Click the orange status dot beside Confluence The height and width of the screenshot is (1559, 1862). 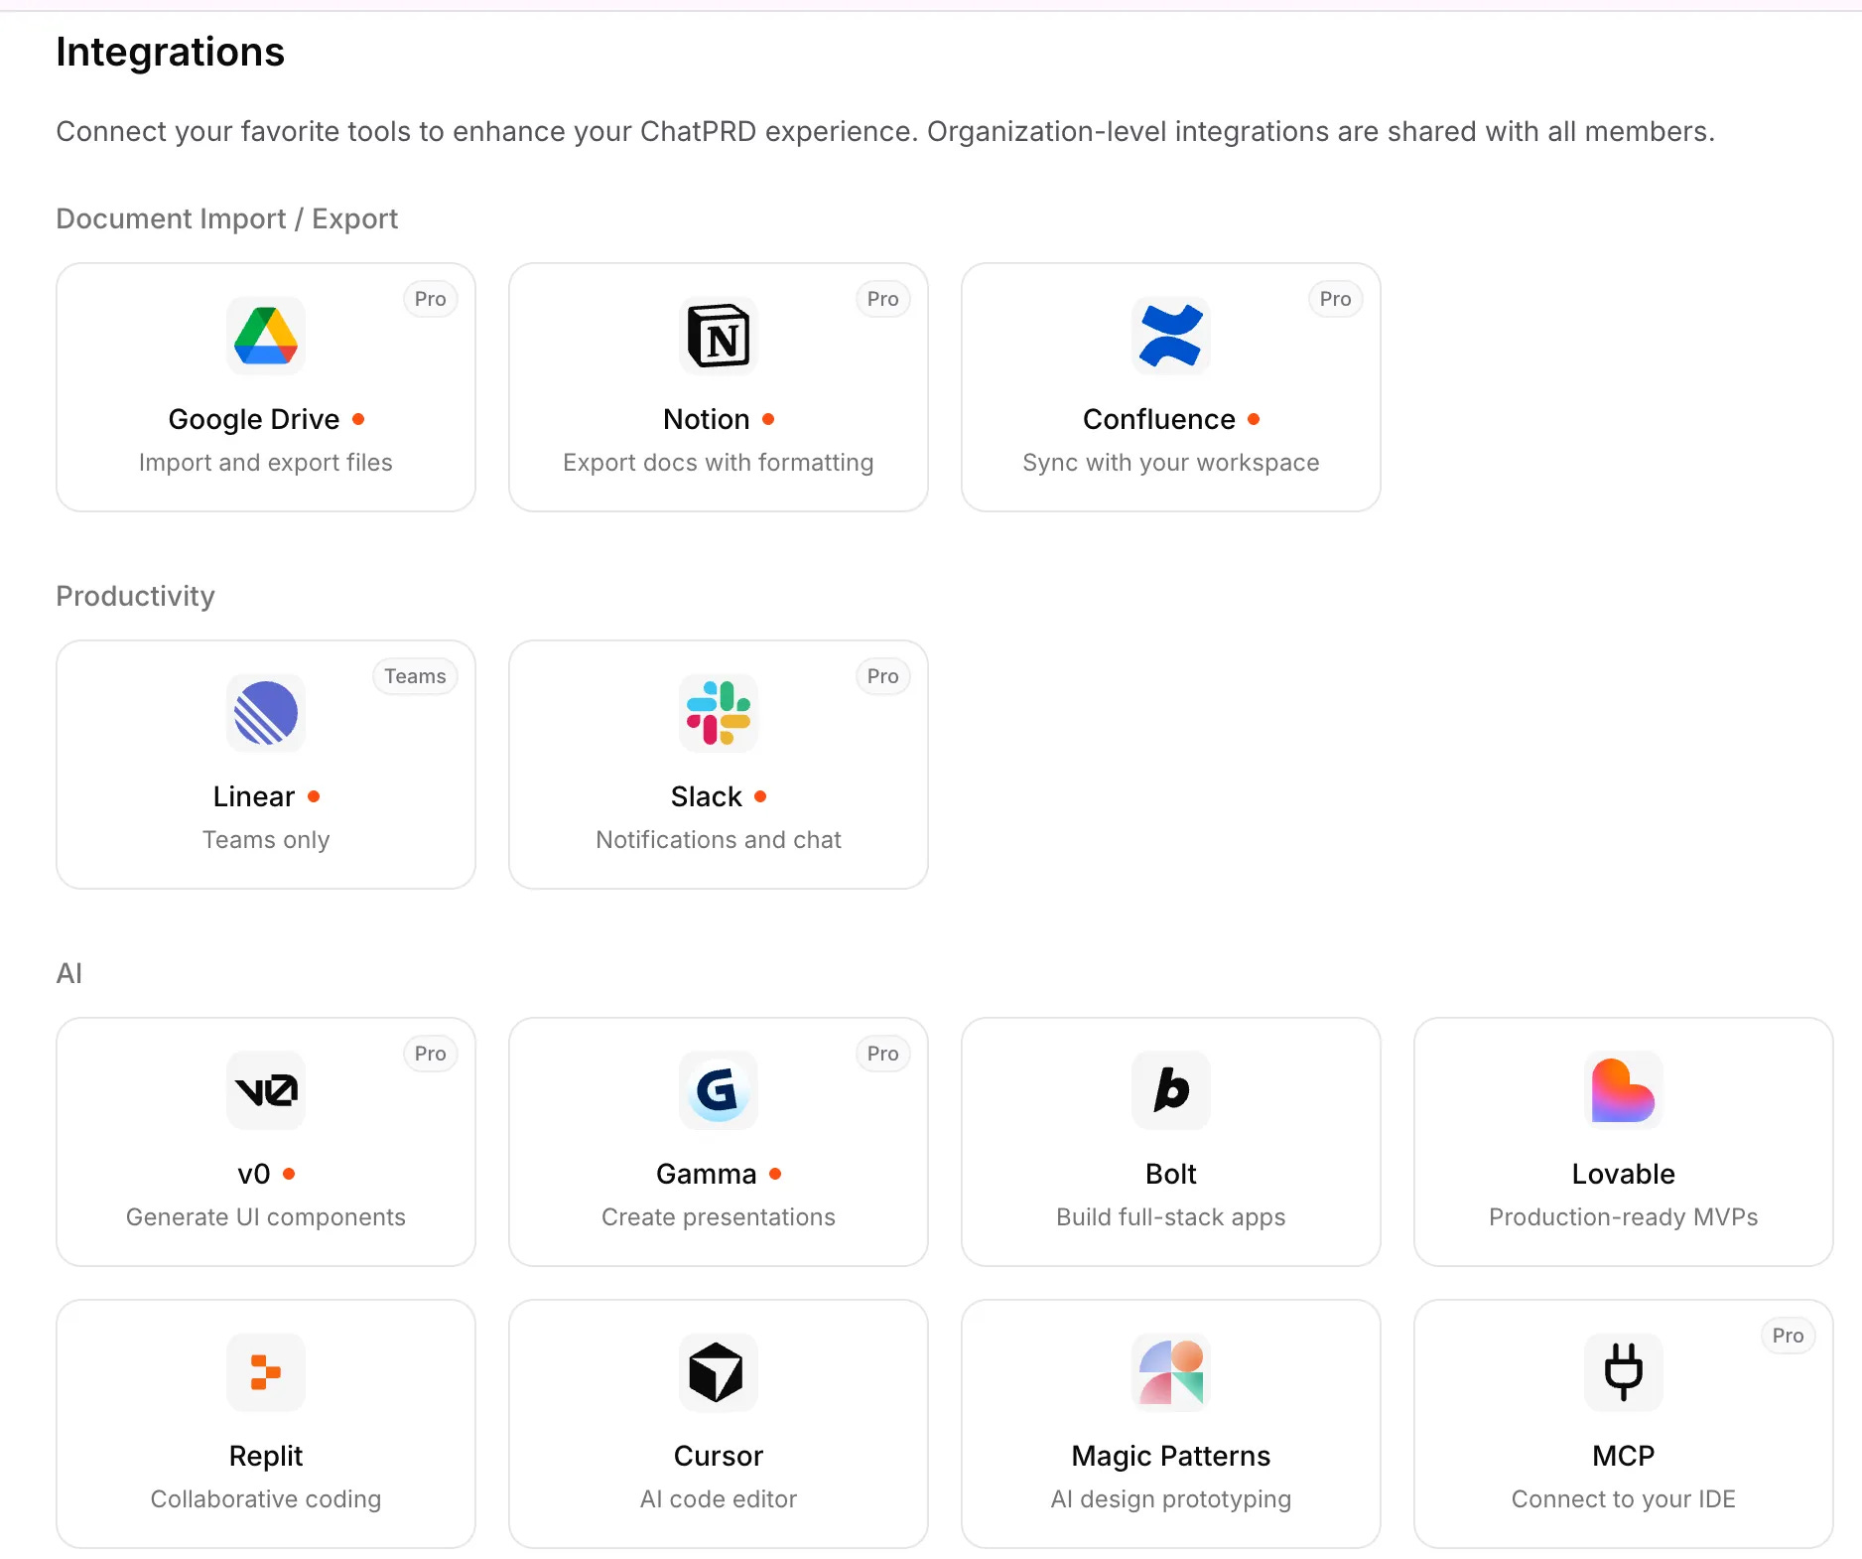pyautogui.click(x=1254, y=419)
